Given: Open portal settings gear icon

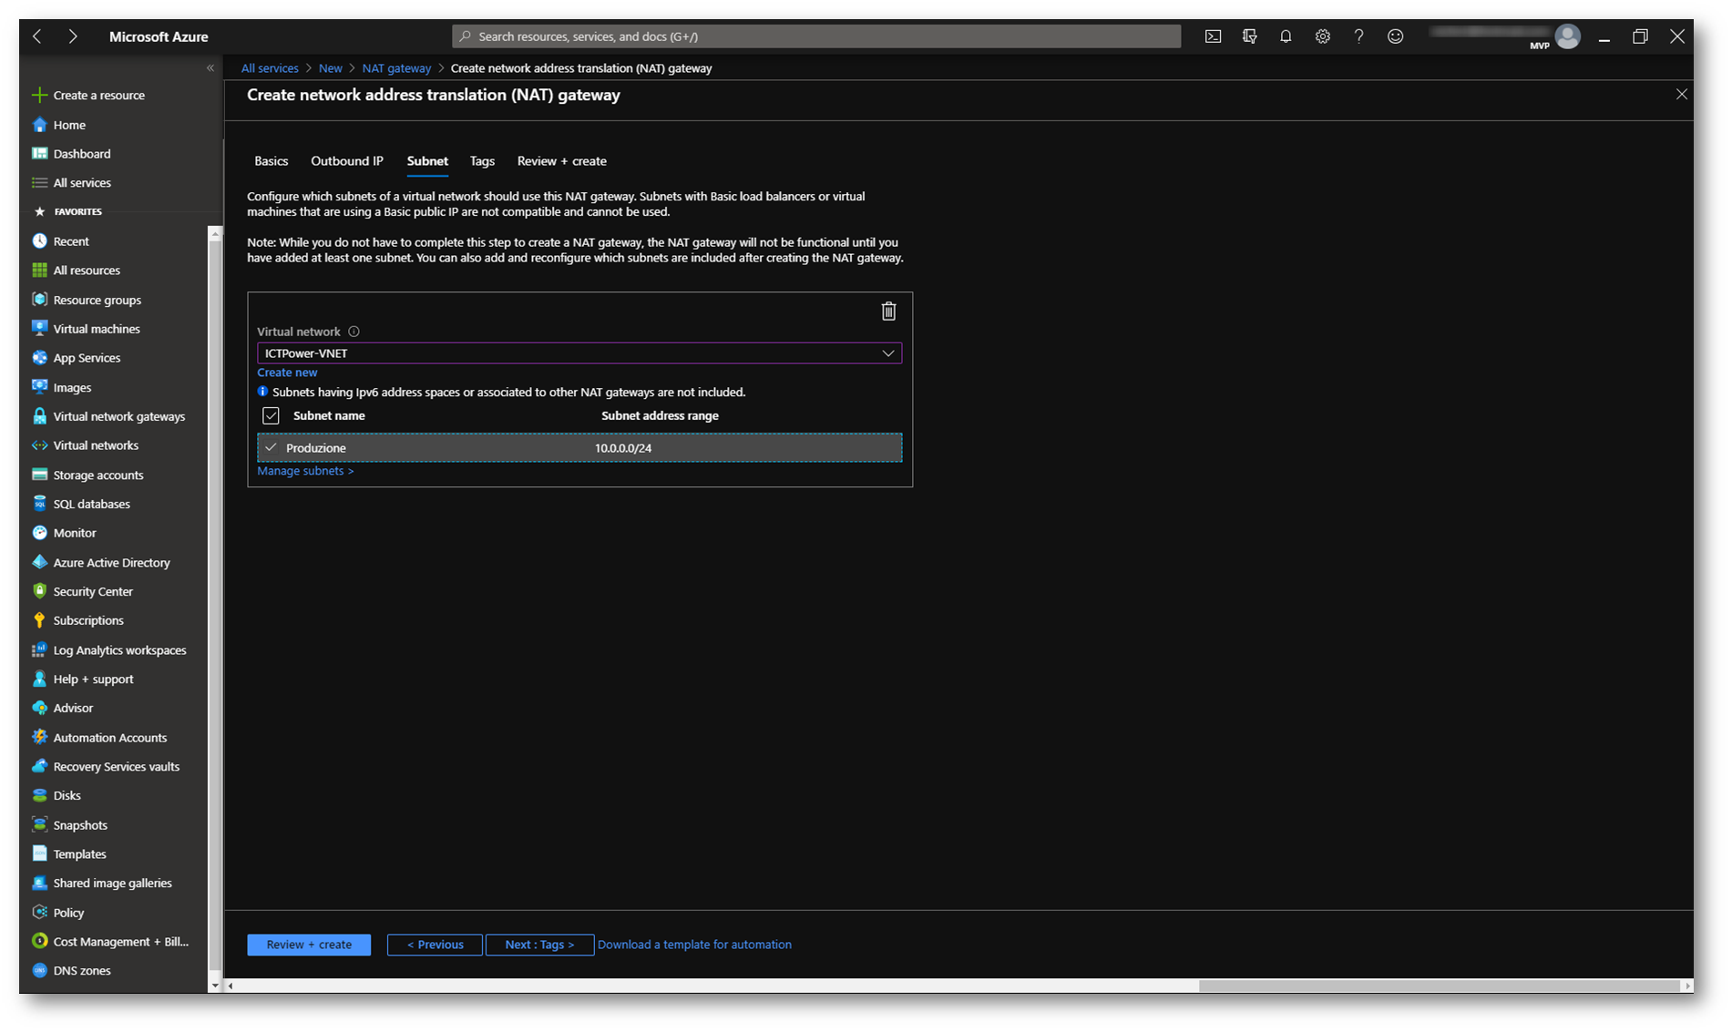Looking at the screenshot, I should 1322,36.
